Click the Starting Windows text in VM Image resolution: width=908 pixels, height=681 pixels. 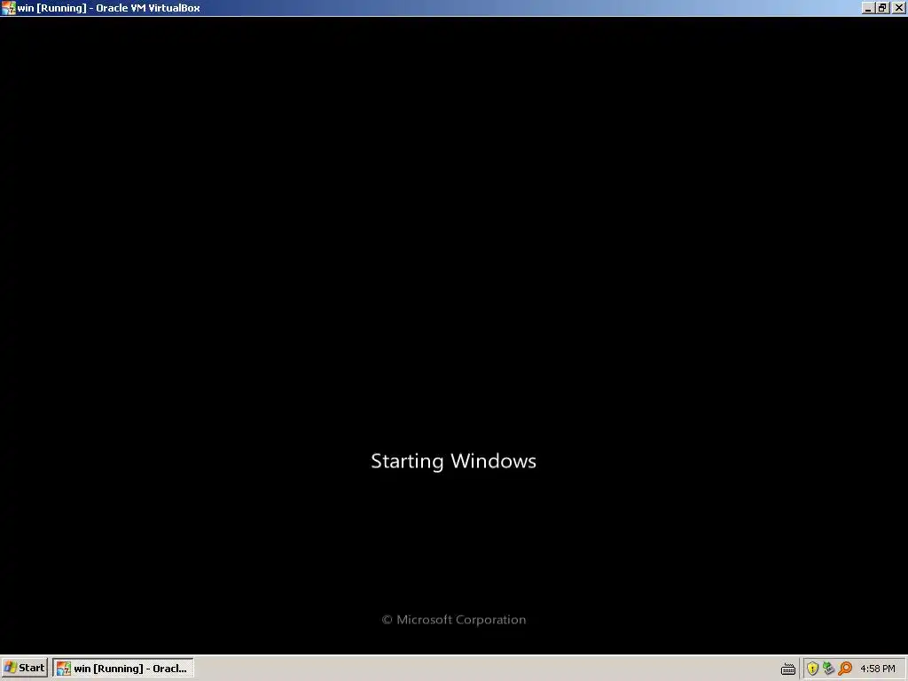point(453,461)
